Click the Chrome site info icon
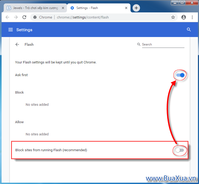 pos(35,17)
